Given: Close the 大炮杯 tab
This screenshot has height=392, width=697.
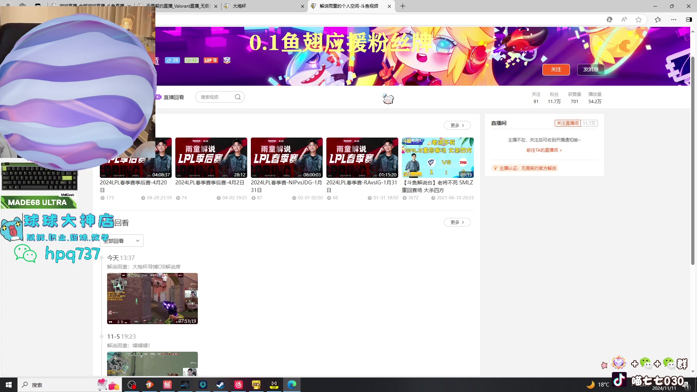Looking at the screenshot, I should coord(302,6).
